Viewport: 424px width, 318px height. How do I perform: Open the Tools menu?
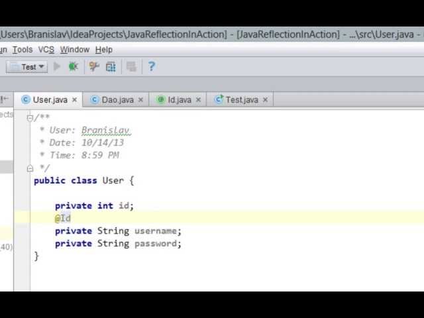[23, 50]
